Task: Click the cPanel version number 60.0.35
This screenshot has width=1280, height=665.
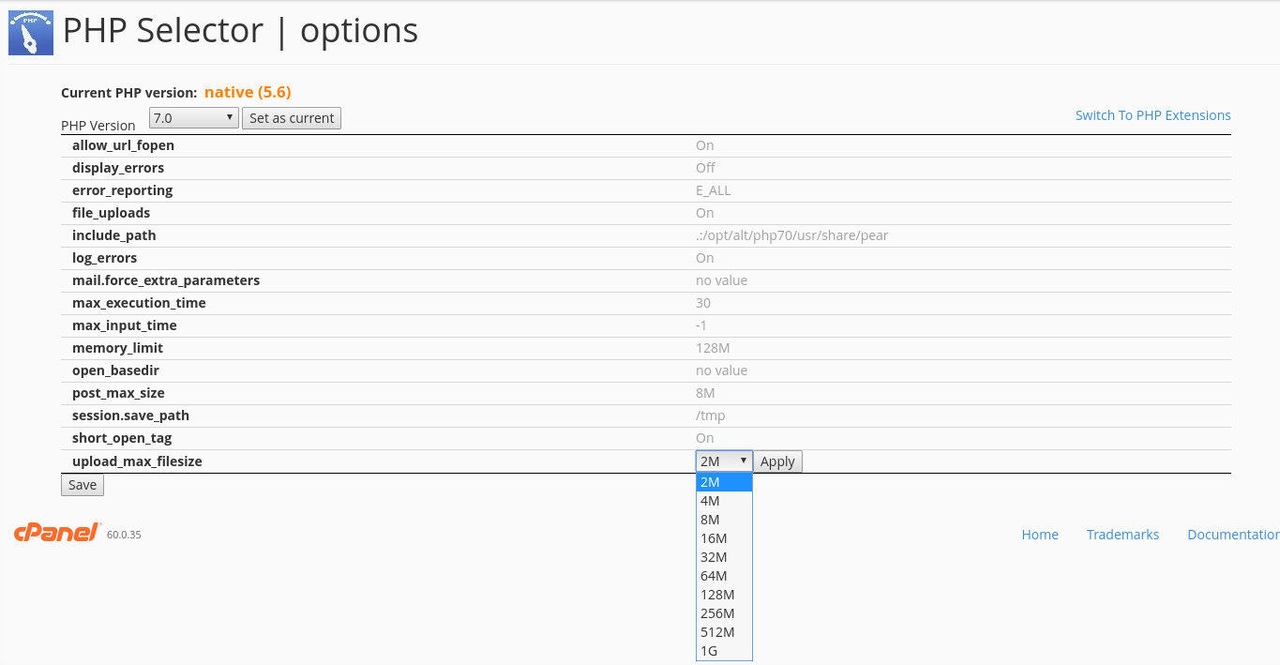Action: click(124, 535)
